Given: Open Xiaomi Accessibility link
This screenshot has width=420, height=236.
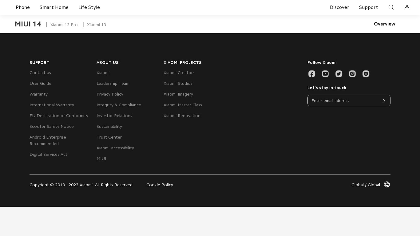Looking at the screenshot, I should click(115, 148).
